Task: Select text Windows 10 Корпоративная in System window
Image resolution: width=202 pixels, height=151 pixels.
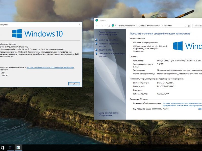Action: point(145,43)
